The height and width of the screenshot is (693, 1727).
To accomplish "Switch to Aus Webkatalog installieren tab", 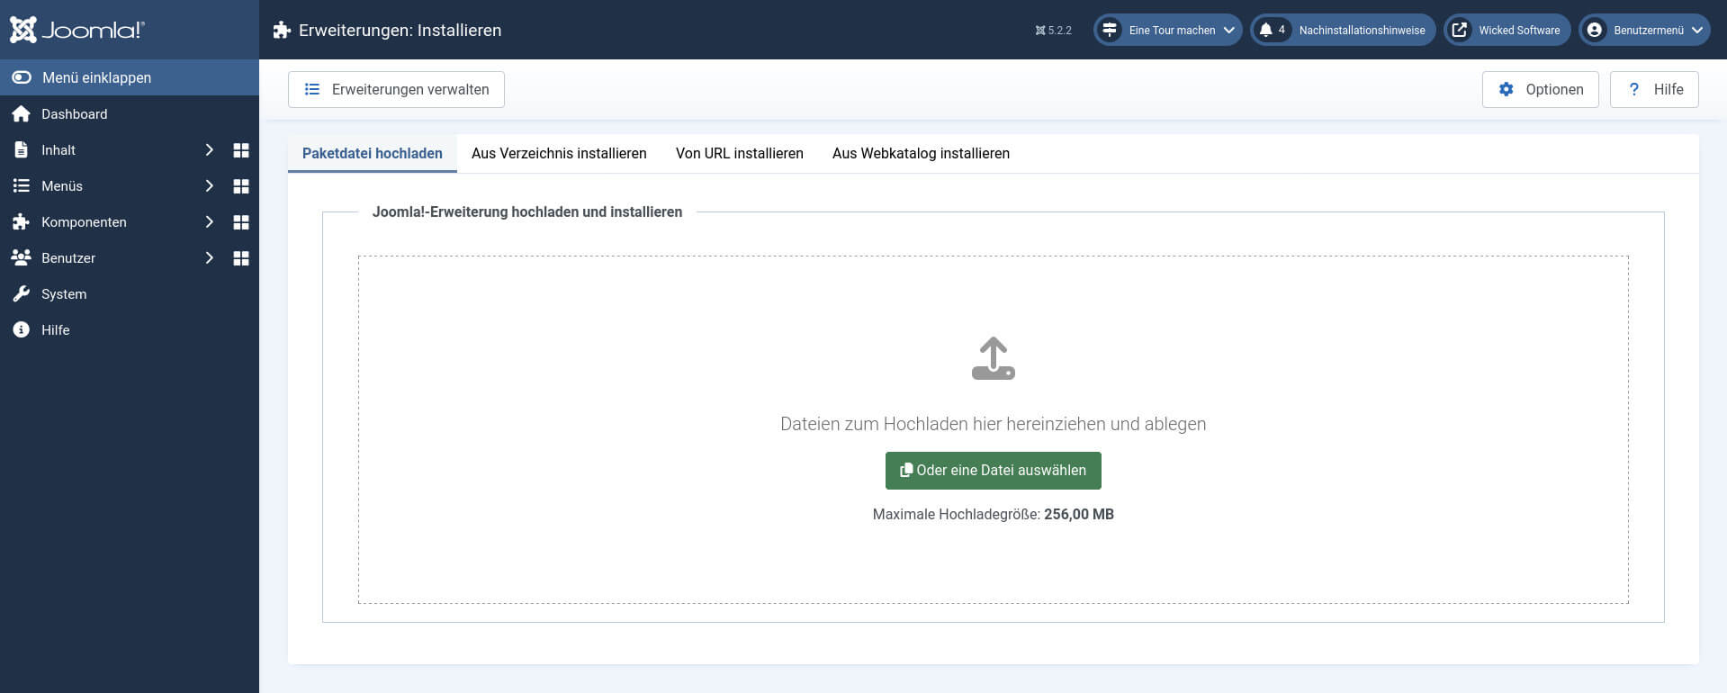I will coord(921,154).
